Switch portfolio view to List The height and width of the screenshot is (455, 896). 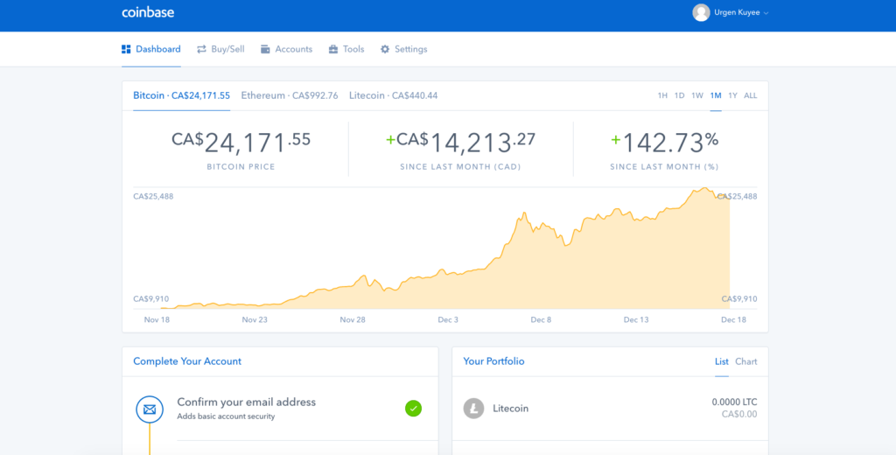point(722,361)
